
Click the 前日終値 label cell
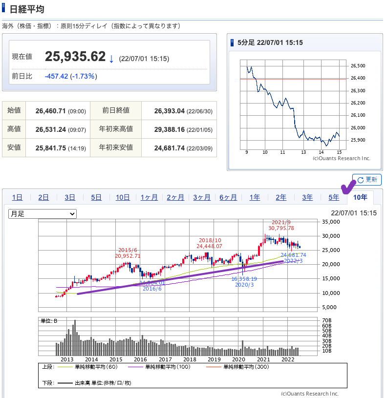pos(116,110)
